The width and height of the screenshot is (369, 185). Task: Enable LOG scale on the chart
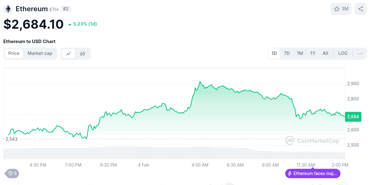point(343,53)
